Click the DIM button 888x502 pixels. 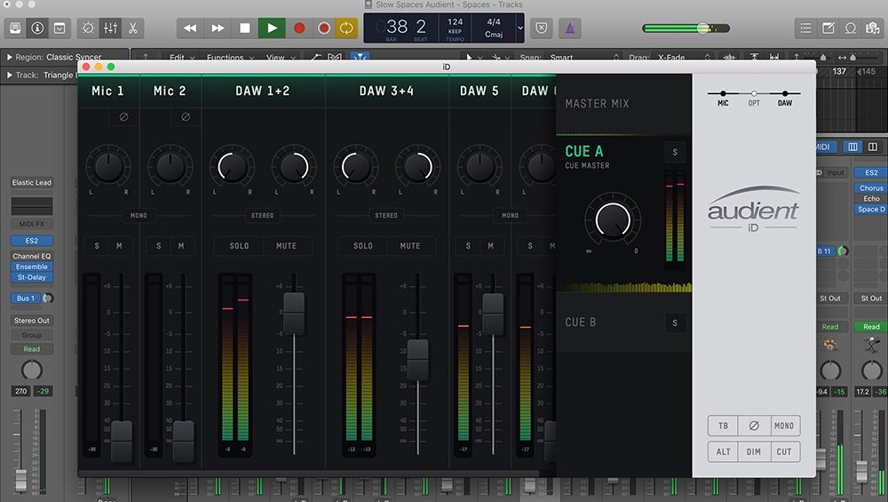[754, 451]
